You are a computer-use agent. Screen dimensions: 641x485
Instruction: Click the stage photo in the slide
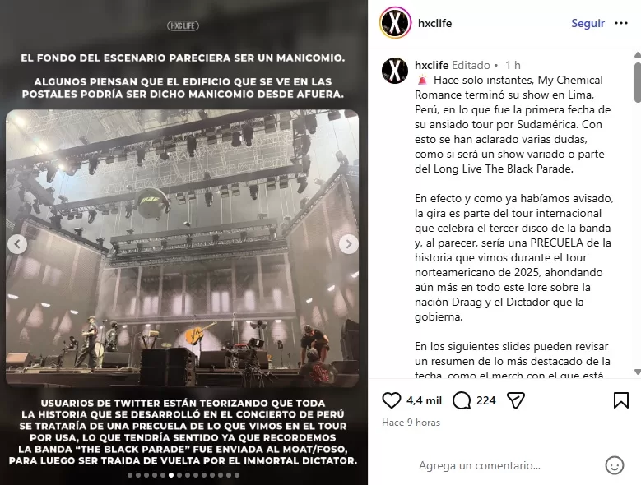tap(183, 248)
